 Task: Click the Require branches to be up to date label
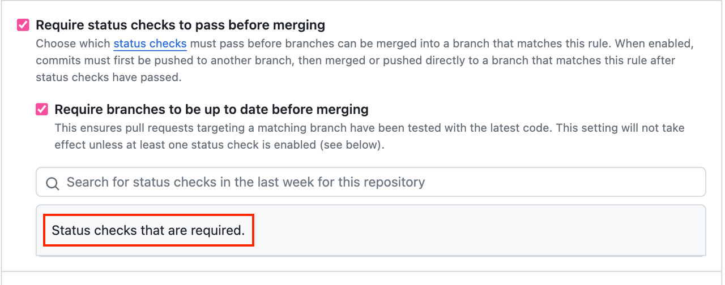pos(211,109)
